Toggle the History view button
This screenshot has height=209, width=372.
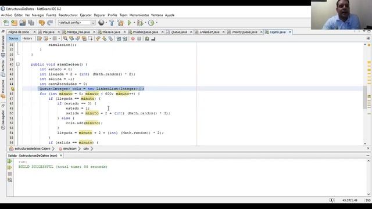[x=27, y=38]
